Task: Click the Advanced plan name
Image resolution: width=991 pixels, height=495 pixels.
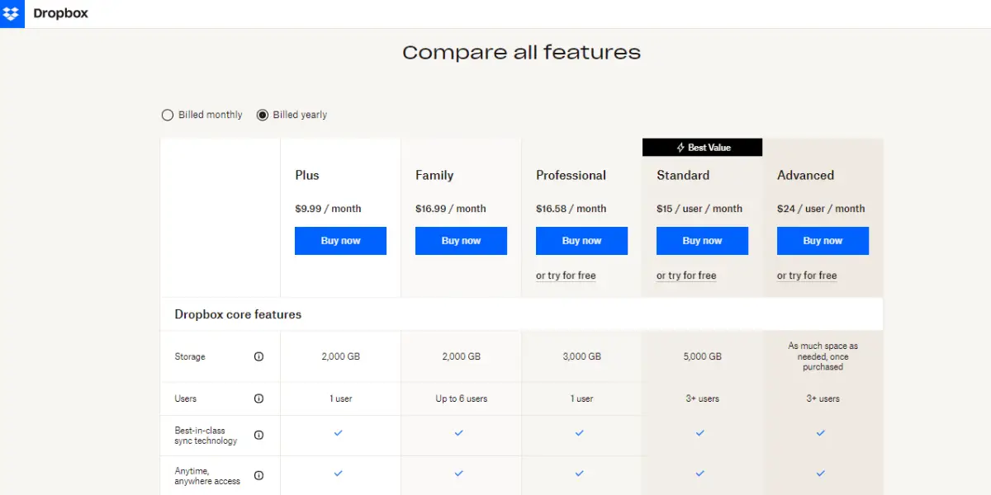Action: coord(805,175)
